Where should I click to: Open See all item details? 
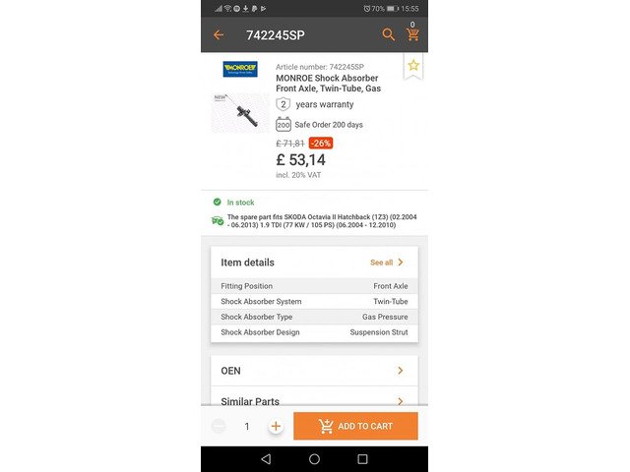coord(387,263)
